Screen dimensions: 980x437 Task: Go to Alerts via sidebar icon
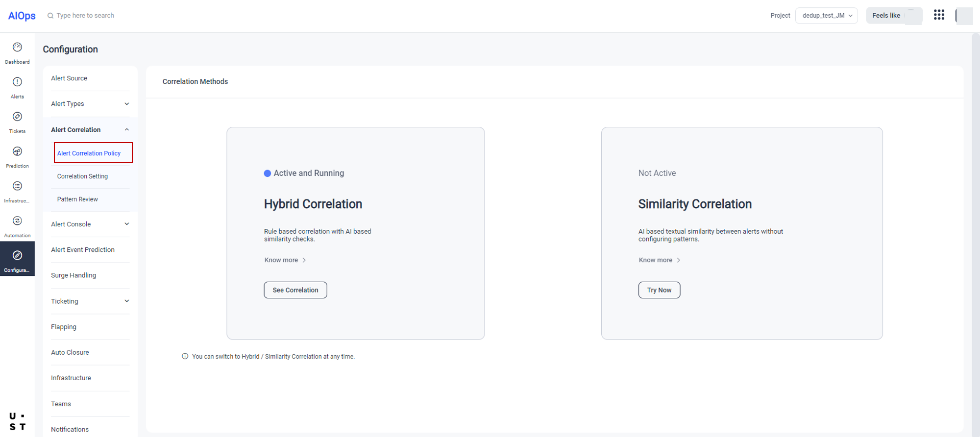[x=17, y=82]
